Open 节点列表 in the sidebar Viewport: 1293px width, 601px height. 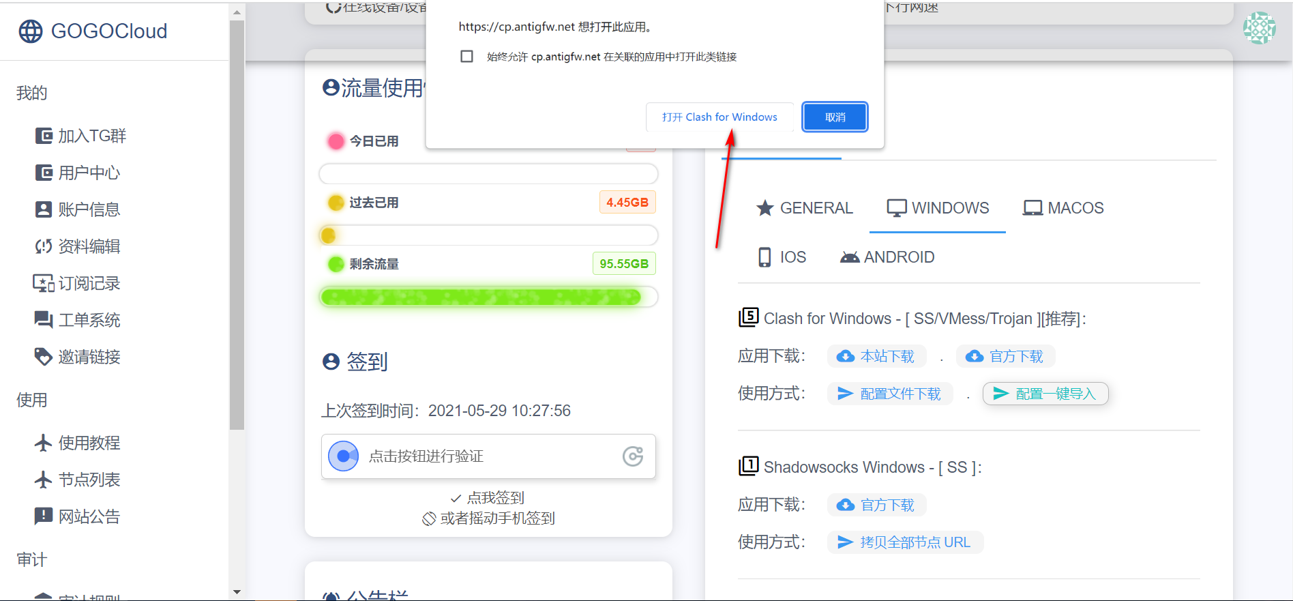click(x=89, y=480)
